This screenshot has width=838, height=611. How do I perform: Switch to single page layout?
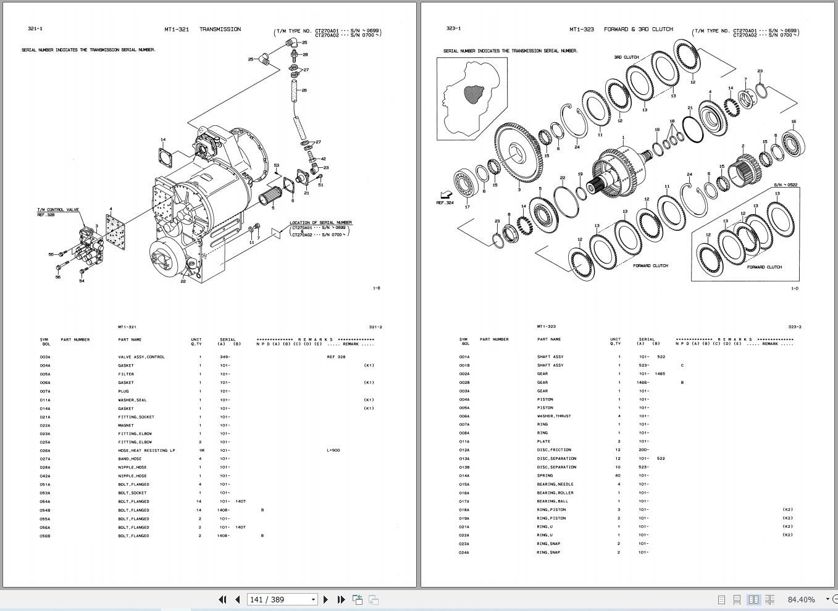coord(721,599)
